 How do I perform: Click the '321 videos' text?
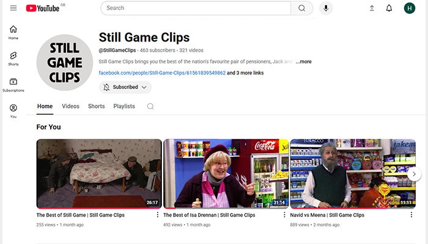tap(191, 50)
